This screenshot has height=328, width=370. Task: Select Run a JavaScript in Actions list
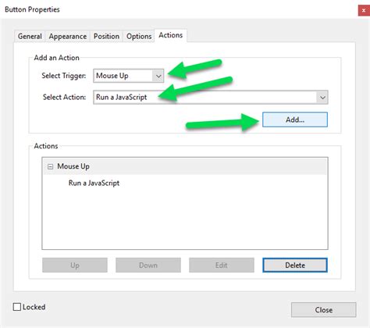(x=94, y=183)
